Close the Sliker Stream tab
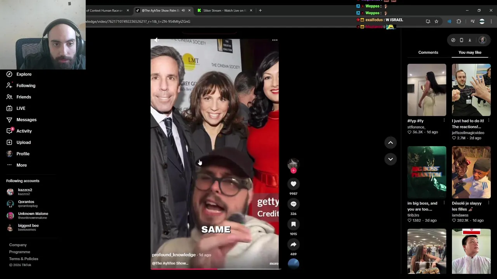 [251, 10]
